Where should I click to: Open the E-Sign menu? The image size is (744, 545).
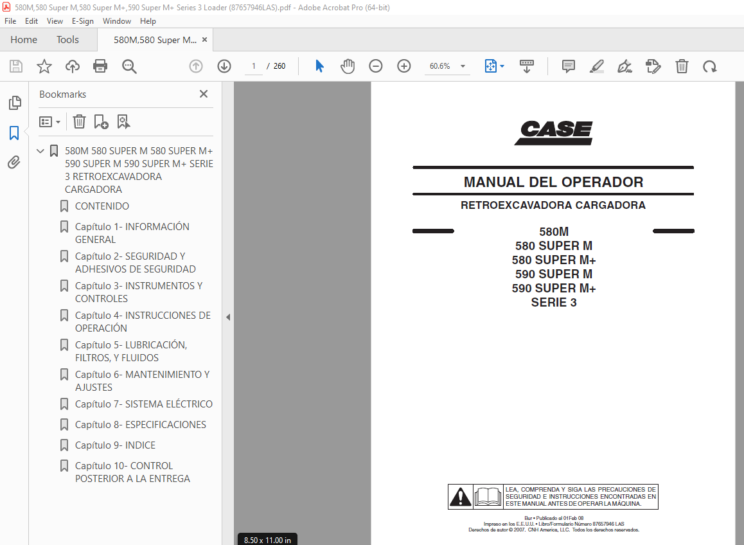(x=83, y=21)
